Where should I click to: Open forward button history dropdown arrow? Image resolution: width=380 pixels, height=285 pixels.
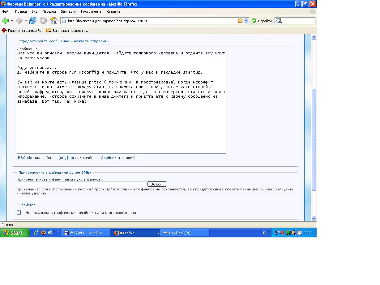click(26, 21)
